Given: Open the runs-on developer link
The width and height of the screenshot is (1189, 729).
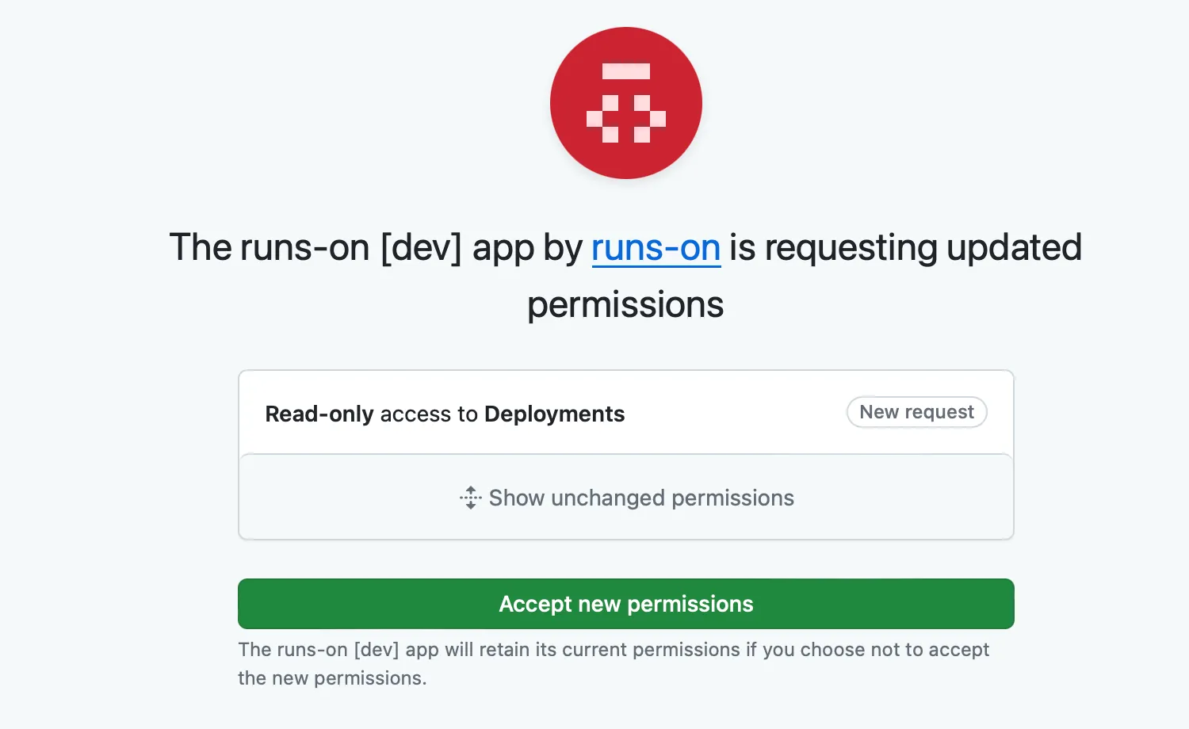Looking at the screenshot, I should (656, 248).
